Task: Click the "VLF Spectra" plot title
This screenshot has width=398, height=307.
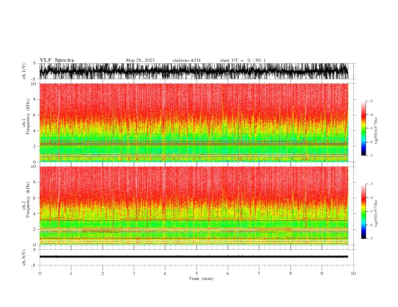Action: coord(57,60)
